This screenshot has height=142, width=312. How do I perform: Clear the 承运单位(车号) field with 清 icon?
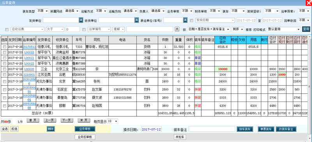pos(185,20)
